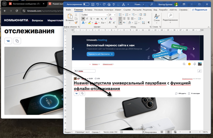
Task: Click the В закладки link in document
Action: [x=194, y=93]
